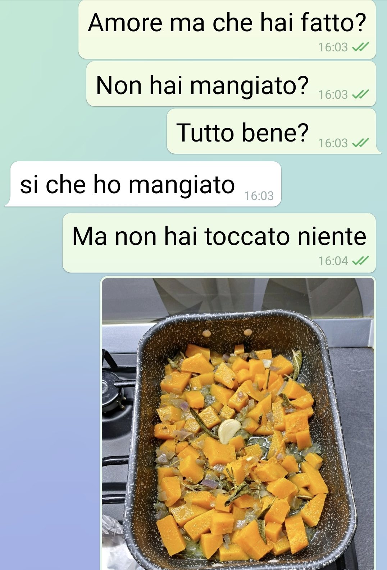This screenshot has width=387, height=570.
Task: Tap the 16:03 timestamp on 'Non hai mangiato?'
Action: point(333,94)
